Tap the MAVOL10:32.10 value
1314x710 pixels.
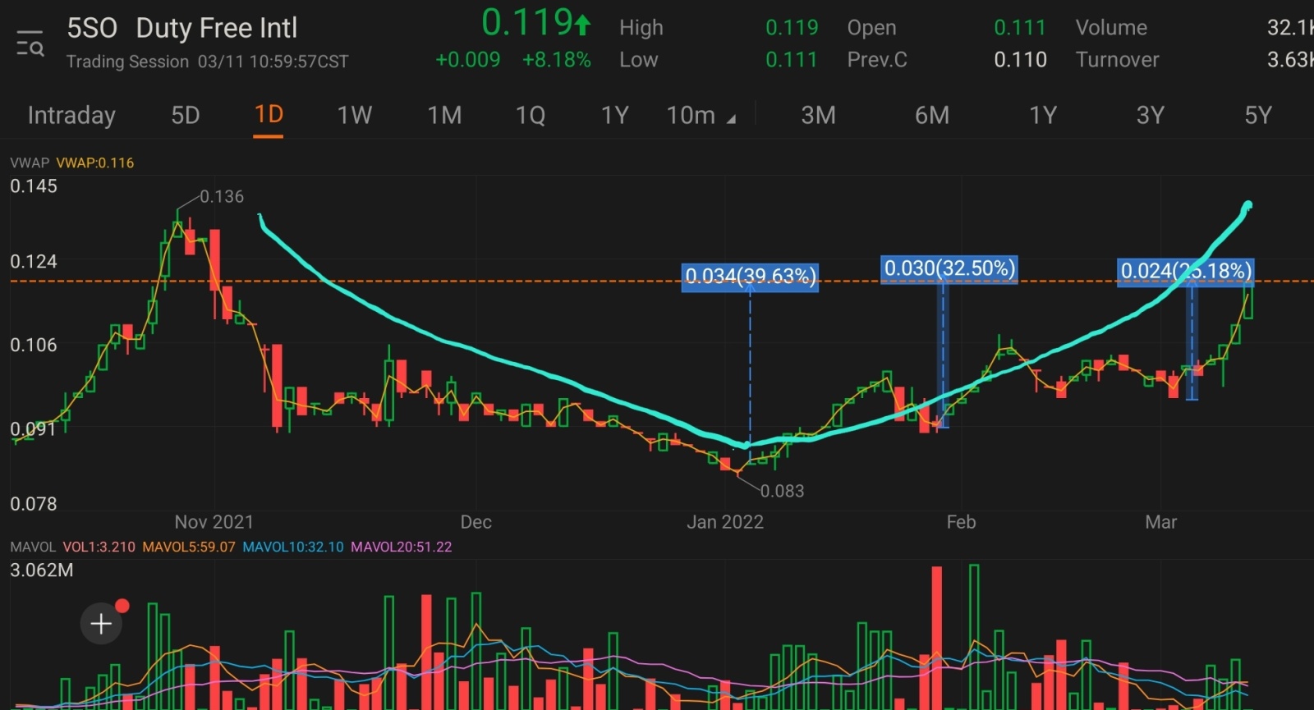pyautogui.click(x=293, y=547)
